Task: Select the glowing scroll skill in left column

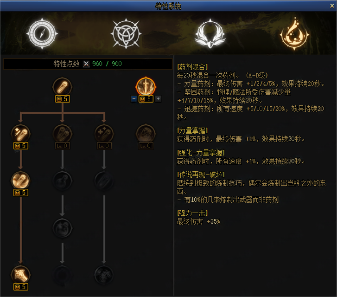Action: click(21, 181)
